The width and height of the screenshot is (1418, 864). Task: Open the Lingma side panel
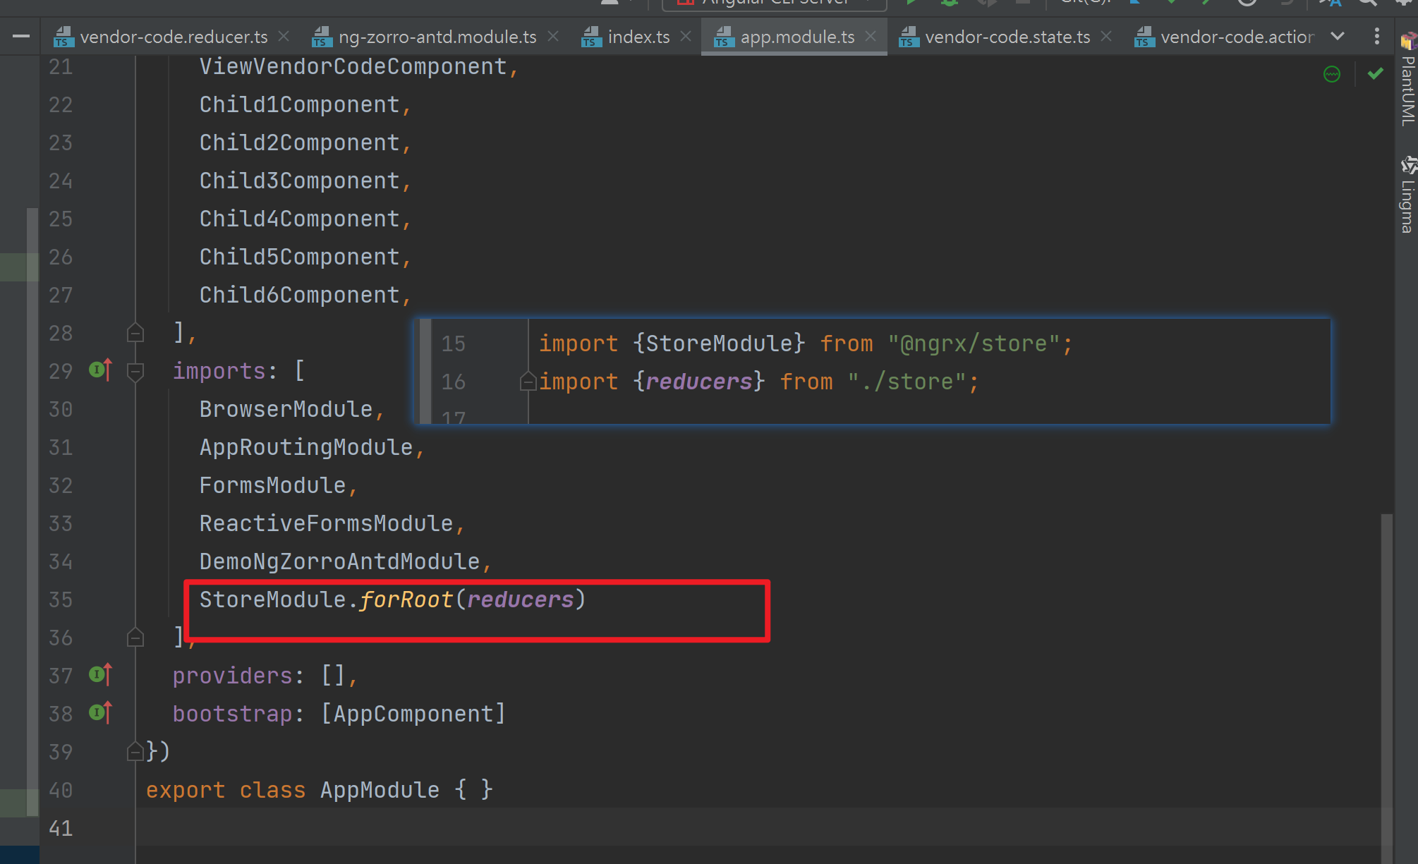[1408, 196]
